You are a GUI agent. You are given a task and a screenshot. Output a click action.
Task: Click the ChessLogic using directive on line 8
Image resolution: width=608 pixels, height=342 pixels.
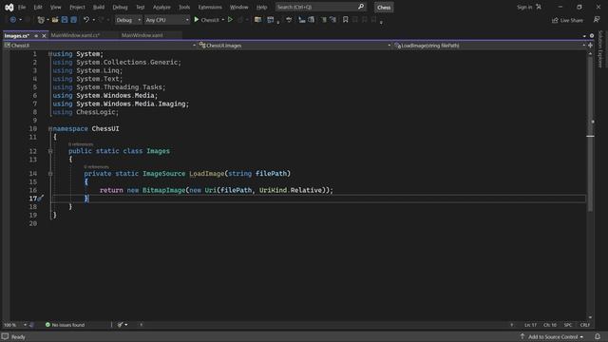(85, 112)
